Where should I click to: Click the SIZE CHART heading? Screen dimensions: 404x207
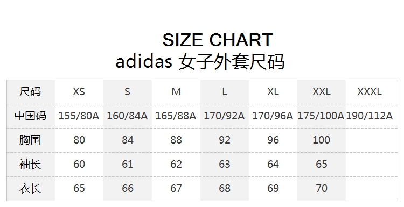(x=218, y=40)
